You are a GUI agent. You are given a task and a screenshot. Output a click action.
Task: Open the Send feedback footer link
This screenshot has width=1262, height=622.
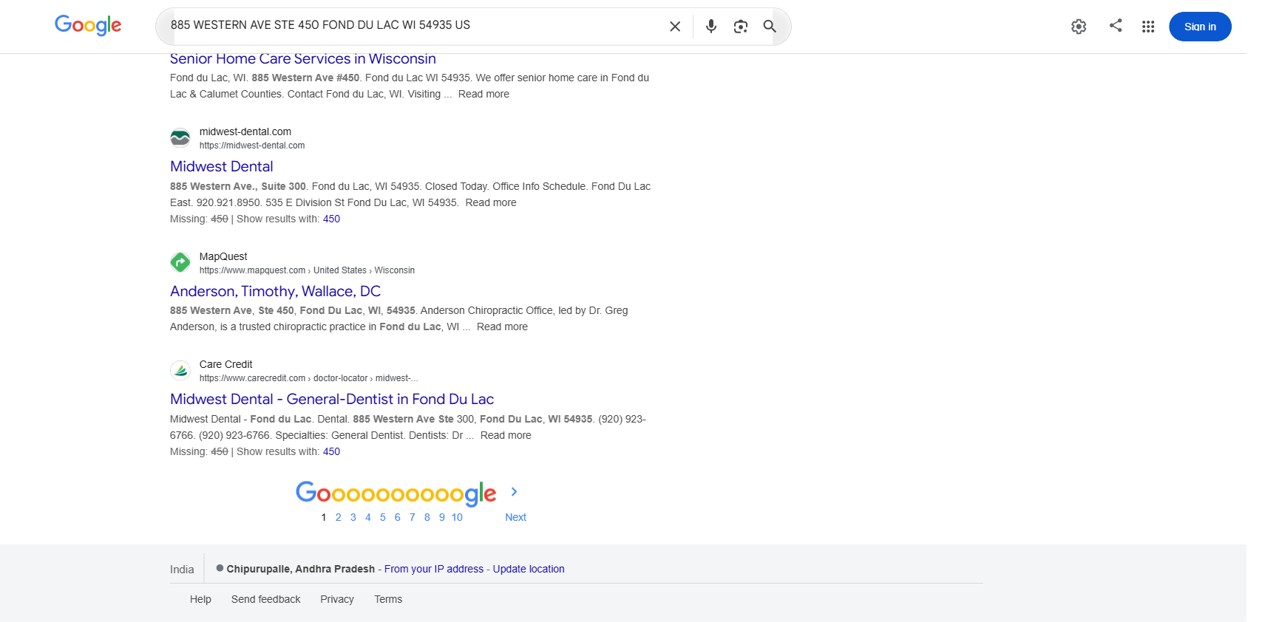pos(266,599)
